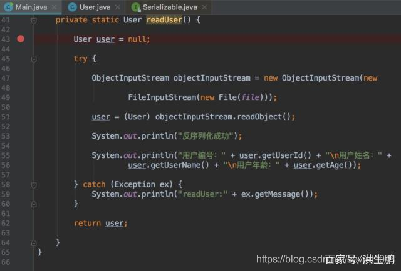Image resolution: width=401 pixels, height=271 pixels.
Task: Switch to the Main.java tab
Action: coord(31,7)
